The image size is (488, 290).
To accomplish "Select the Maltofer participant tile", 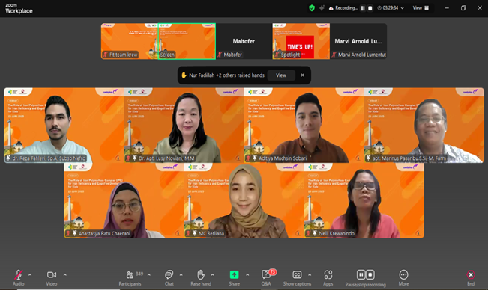I will click(x=244, y=41).
